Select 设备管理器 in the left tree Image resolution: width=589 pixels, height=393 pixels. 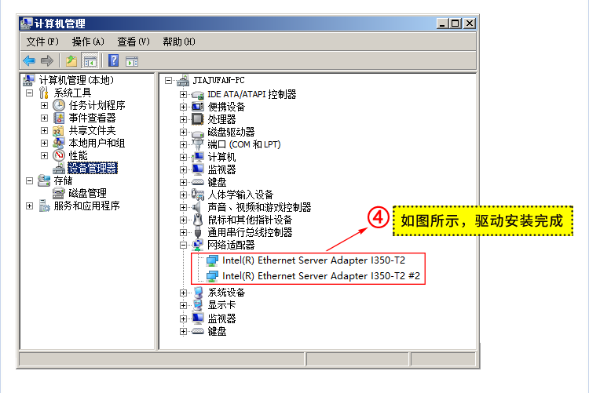[x=93, y=168]
